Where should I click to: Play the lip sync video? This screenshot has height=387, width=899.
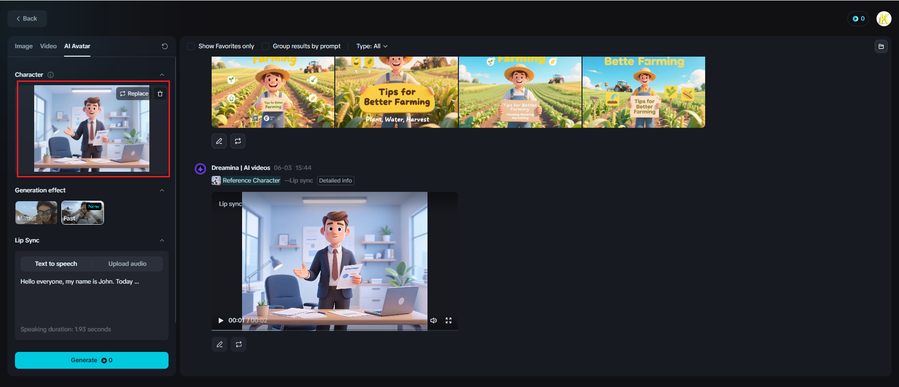[221, 321]
